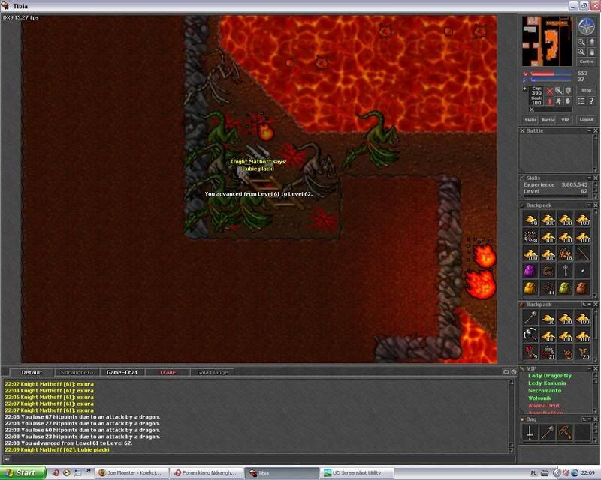Viewport: 601px width, 480px height.
Task: Select the green backpack item
Action: (x=565, y=288)
